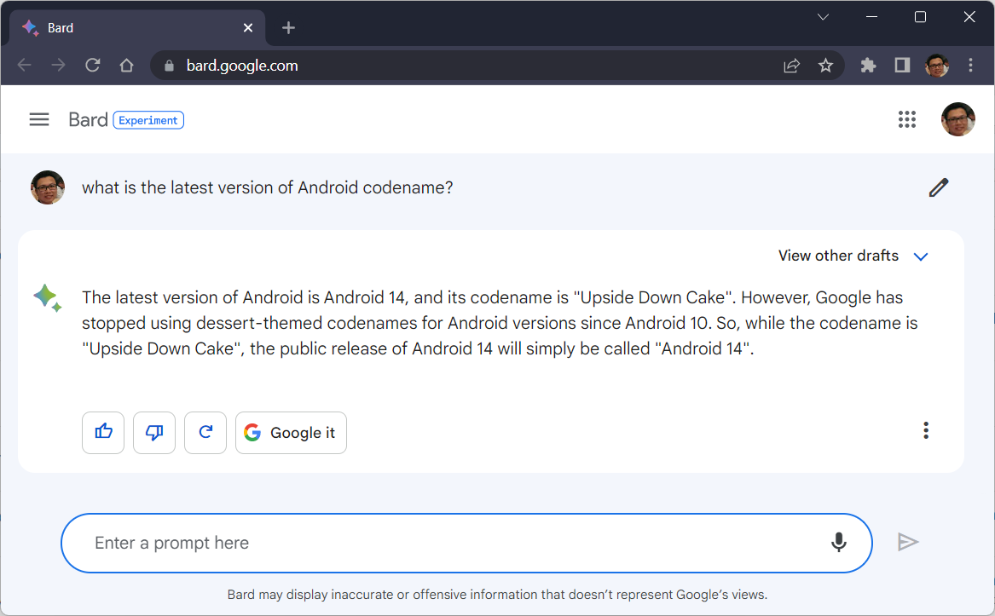Screen dimensions: 995x616
Task: Open the Google account profile picture
Action: coord(957,120)
